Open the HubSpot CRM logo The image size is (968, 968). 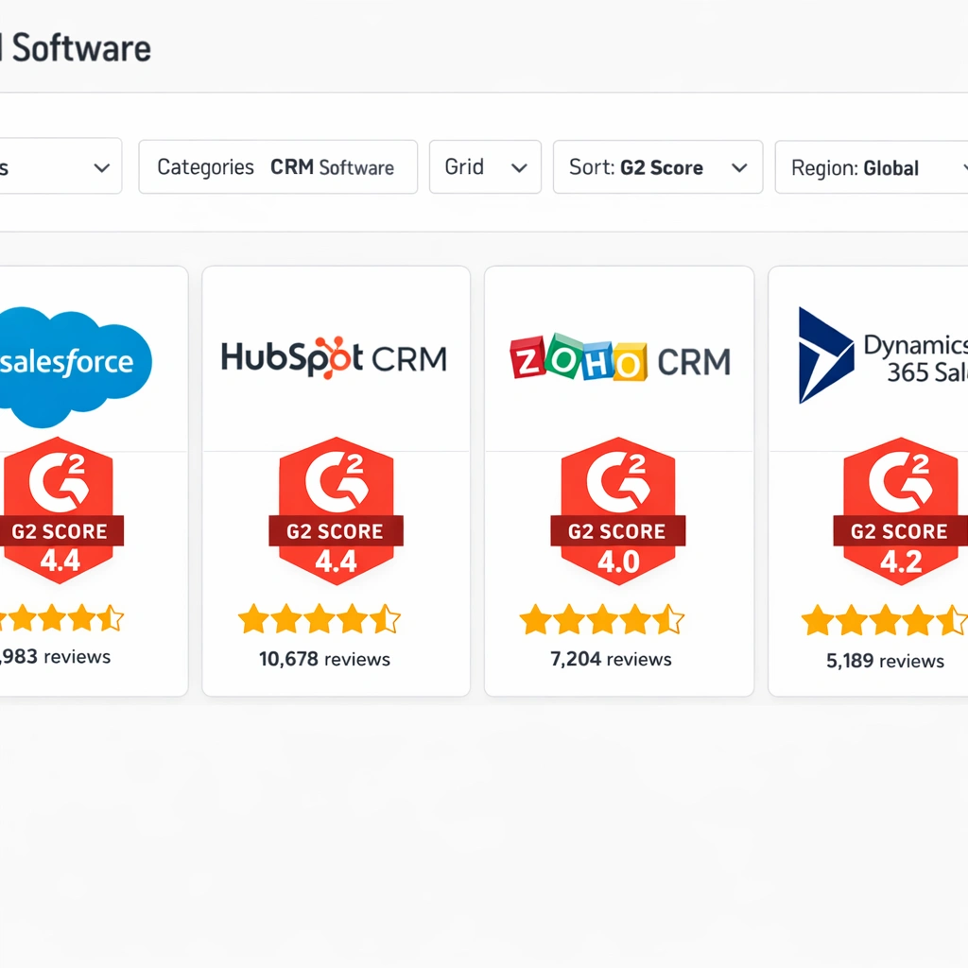tap(334, 358)
